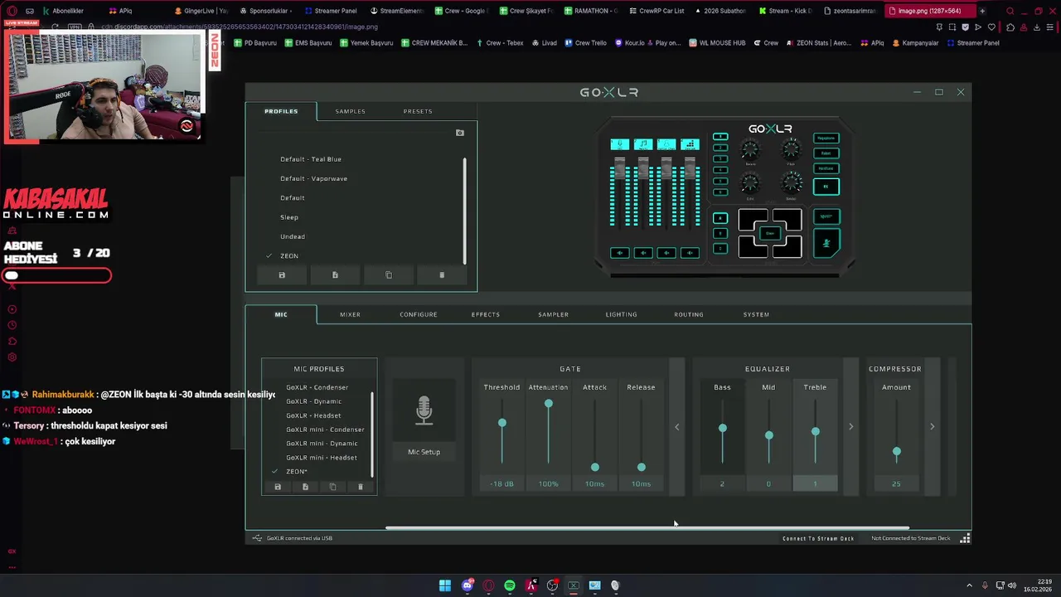1061x597 pixels.
Task: Choose GoXLR - Condenser mic profile
Action: [317, 387]
